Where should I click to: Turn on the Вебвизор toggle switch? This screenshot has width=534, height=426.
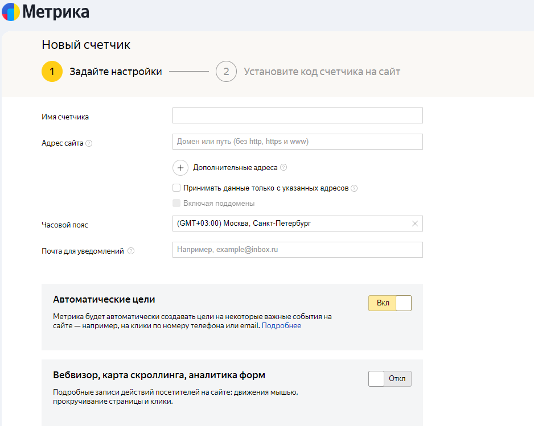coord(390,379)
